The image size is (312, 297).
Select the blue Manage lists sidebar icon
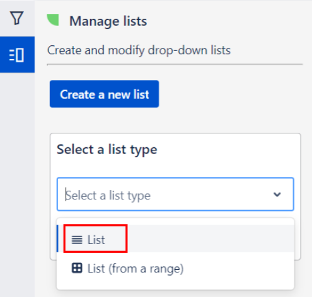tap(17, 55)
